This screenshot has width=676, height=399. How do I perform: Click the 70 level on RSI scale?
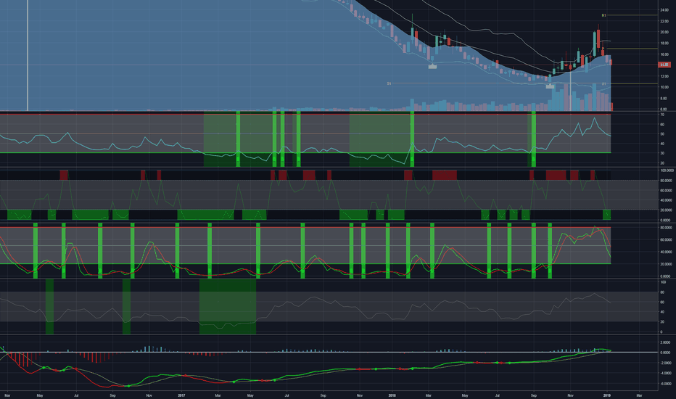[x=661, y=115]
